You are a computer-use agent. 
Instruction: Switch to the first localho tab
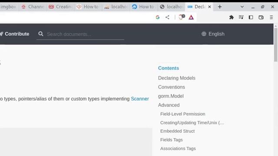(x=116, y=7)
